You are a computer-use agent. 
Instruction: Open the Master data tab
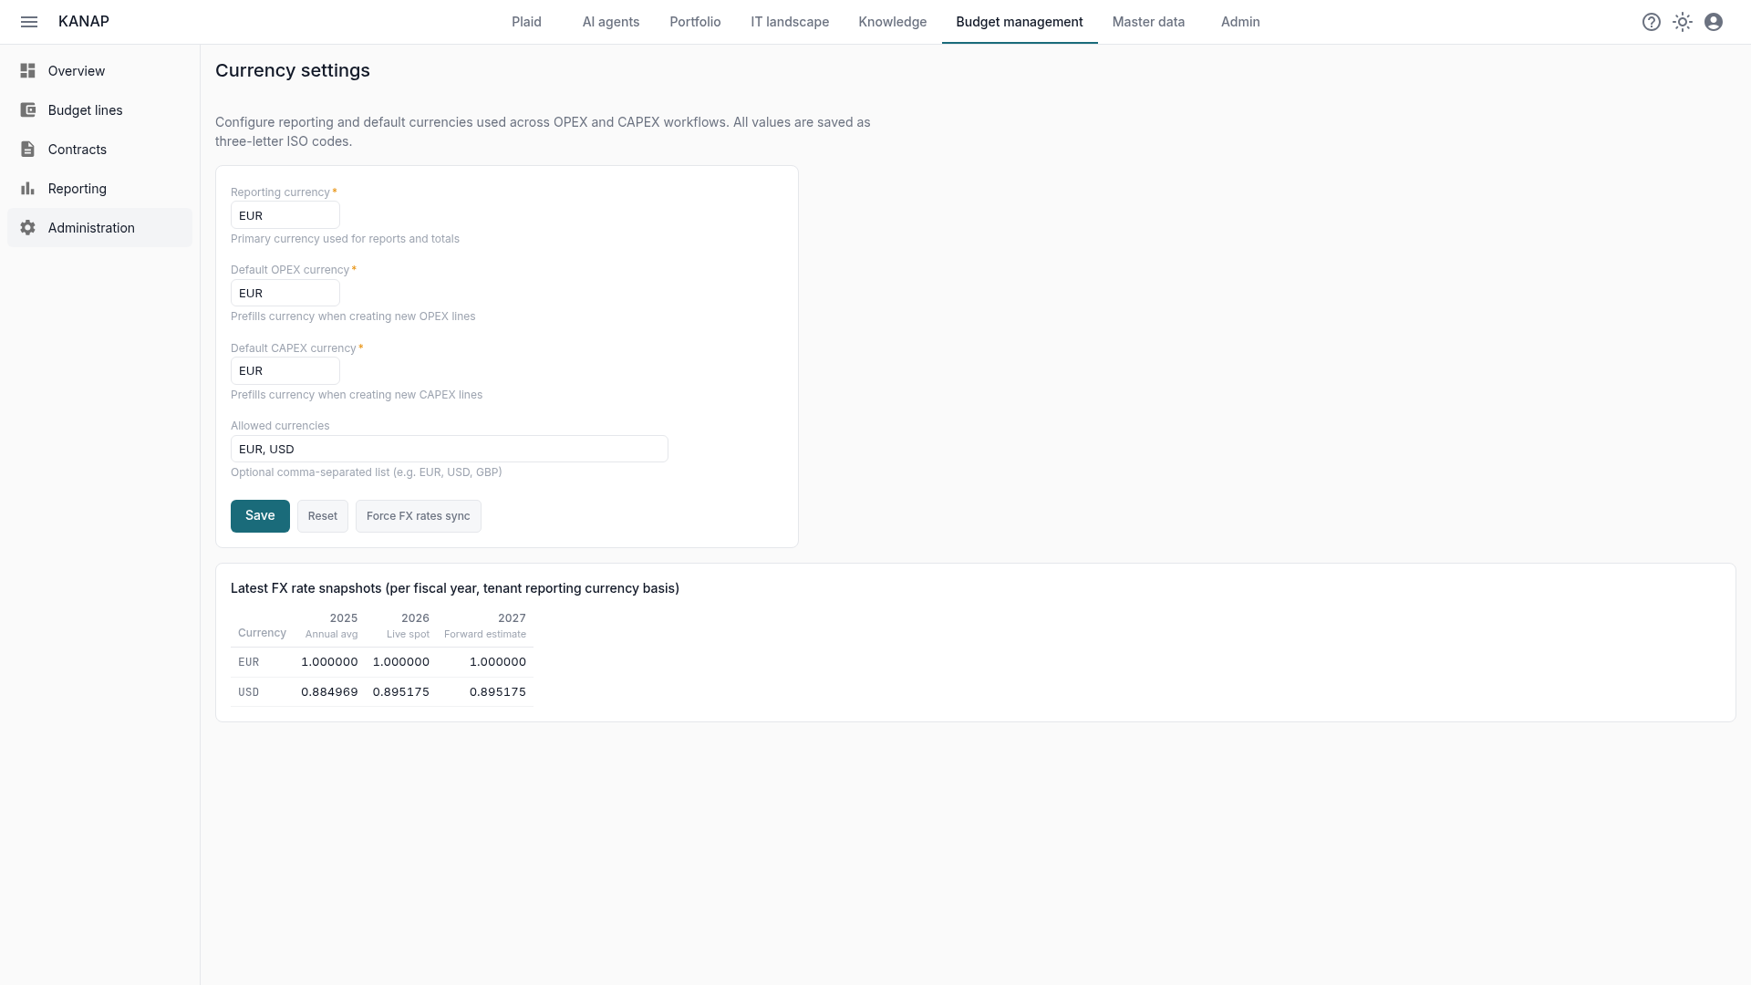1148,22
